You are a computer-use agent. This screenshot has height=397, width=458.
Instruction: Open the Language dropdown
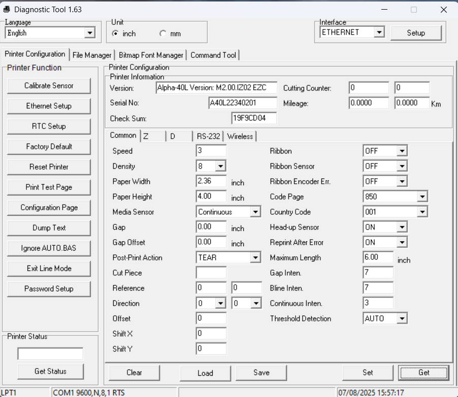pos(90,33)
